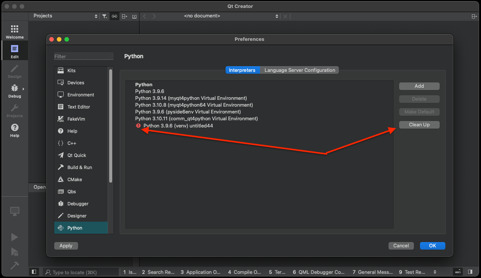481x278 pixels.
Task: Click the error badge beside Python 3.9.6 venv
Action: click(x=138, y=126)
